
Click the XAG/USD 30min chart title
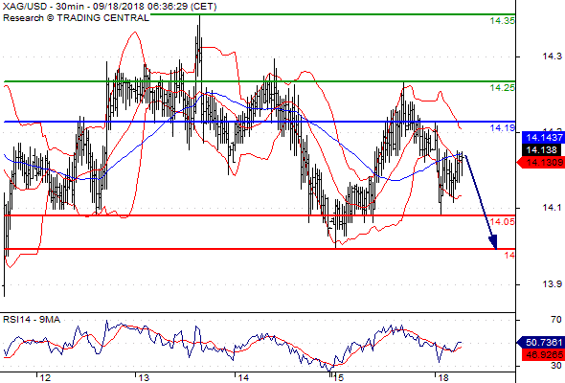point(110,7)
